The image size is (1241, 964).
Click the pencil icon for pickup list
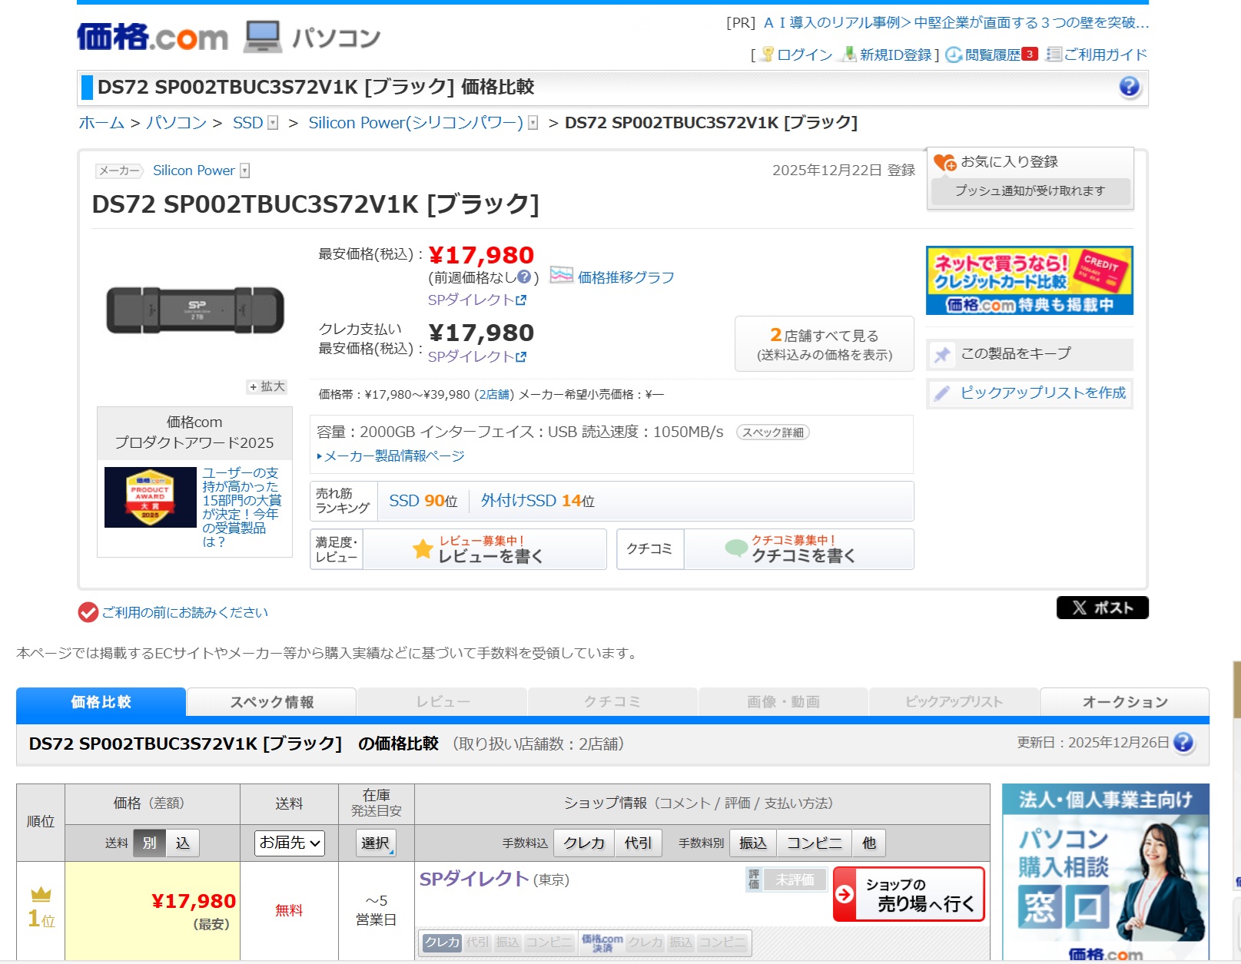click(942, 393)
